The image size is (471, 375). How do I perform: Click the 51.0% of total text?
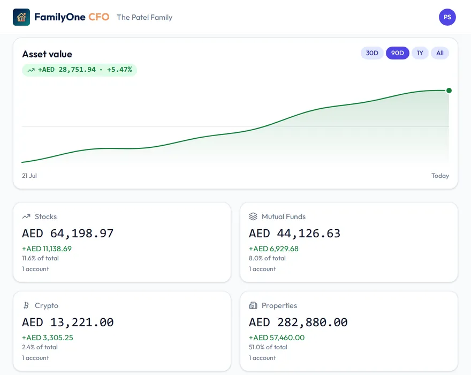[268, 347]
